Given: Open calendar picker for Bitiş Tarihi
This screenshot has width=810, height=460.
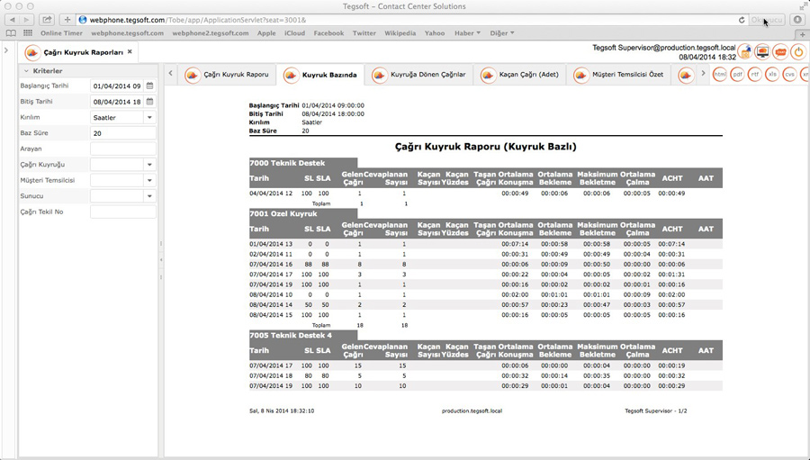Looking at the screenshot, I should [149, 102].
